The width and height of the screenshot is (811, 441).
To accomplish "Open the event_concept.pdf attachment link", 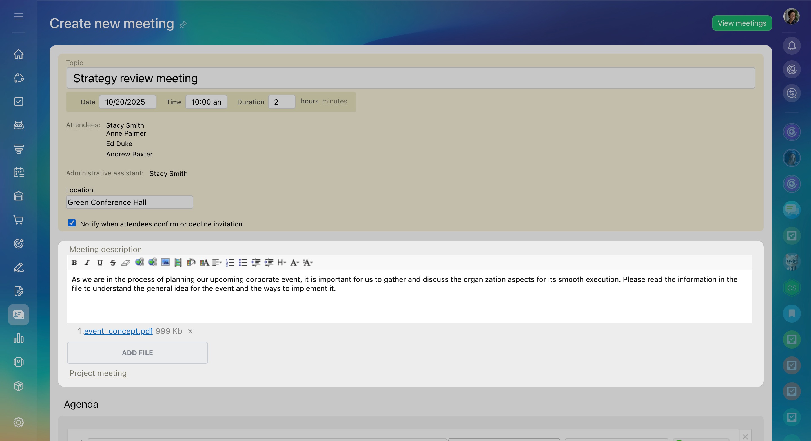I will tap(118, 331).
